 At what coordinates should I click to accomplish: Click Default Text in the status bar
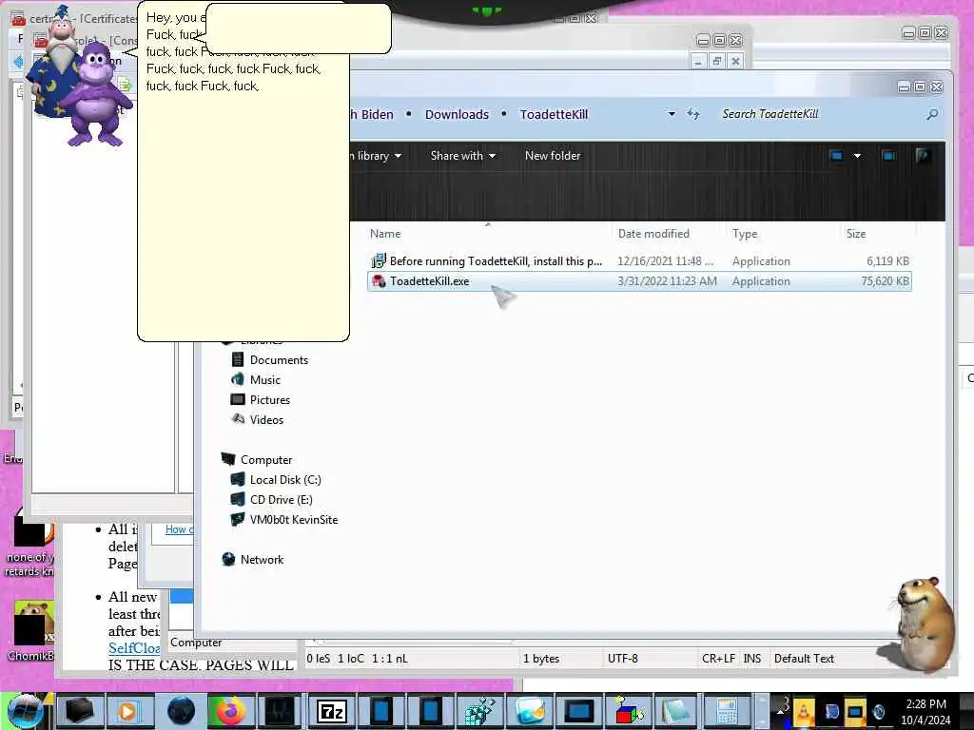click(x=804, y=659)
